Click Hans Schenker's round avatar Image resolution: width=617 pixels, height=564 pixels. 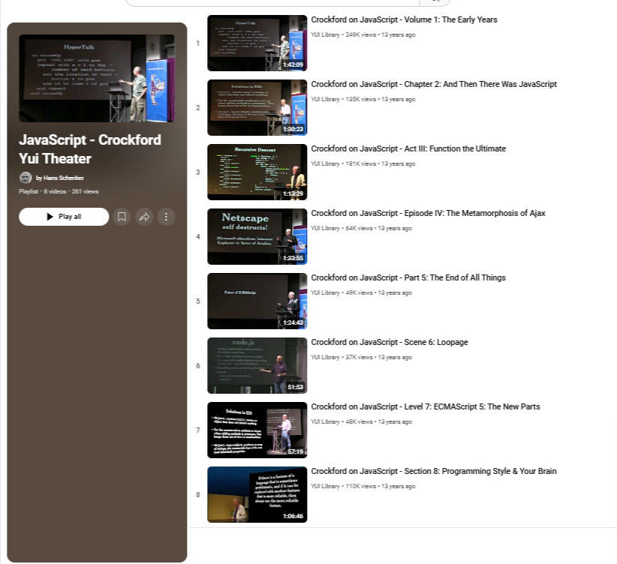tap(26, 178)
